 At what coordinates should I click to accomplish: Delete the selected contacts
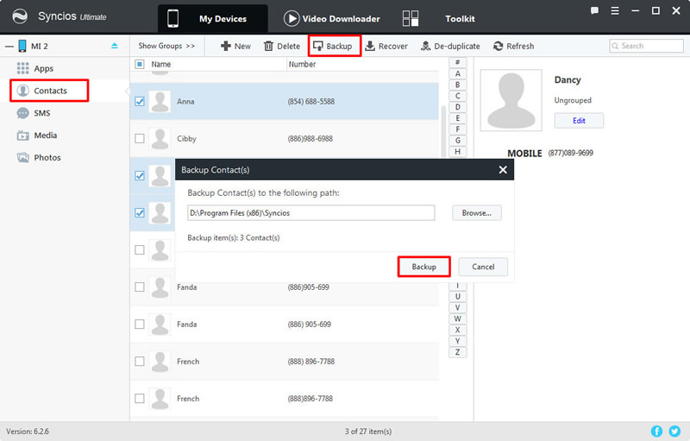tap(282, 46)
